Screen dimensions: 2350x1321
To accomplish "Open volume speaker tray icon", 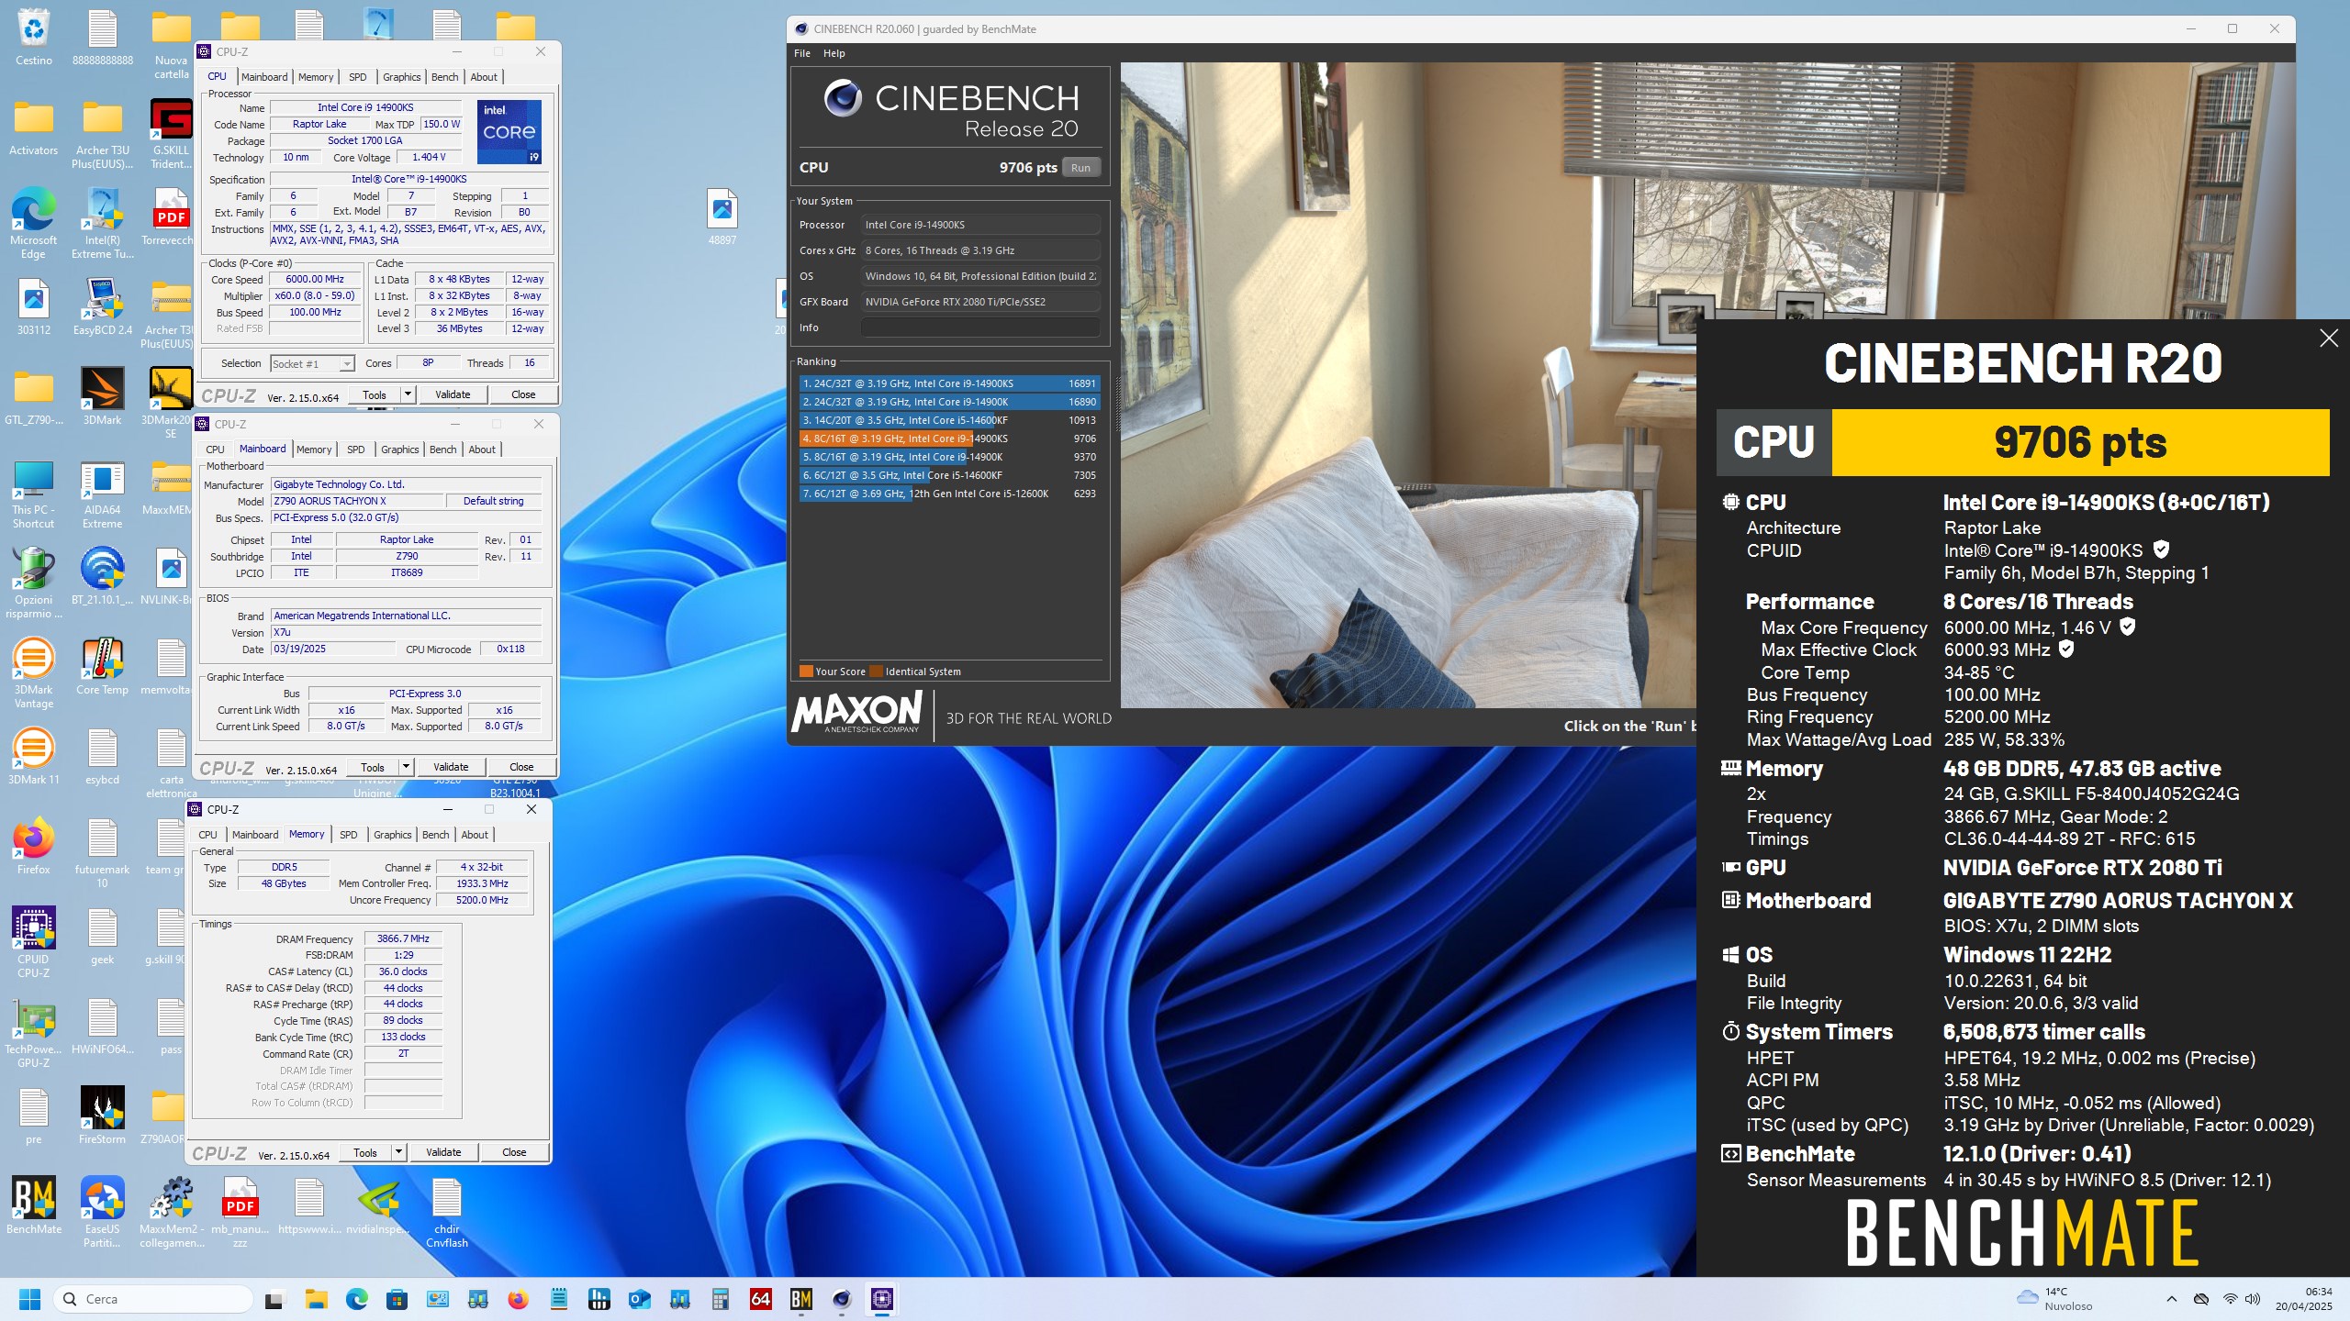I will (2253, 1299).
